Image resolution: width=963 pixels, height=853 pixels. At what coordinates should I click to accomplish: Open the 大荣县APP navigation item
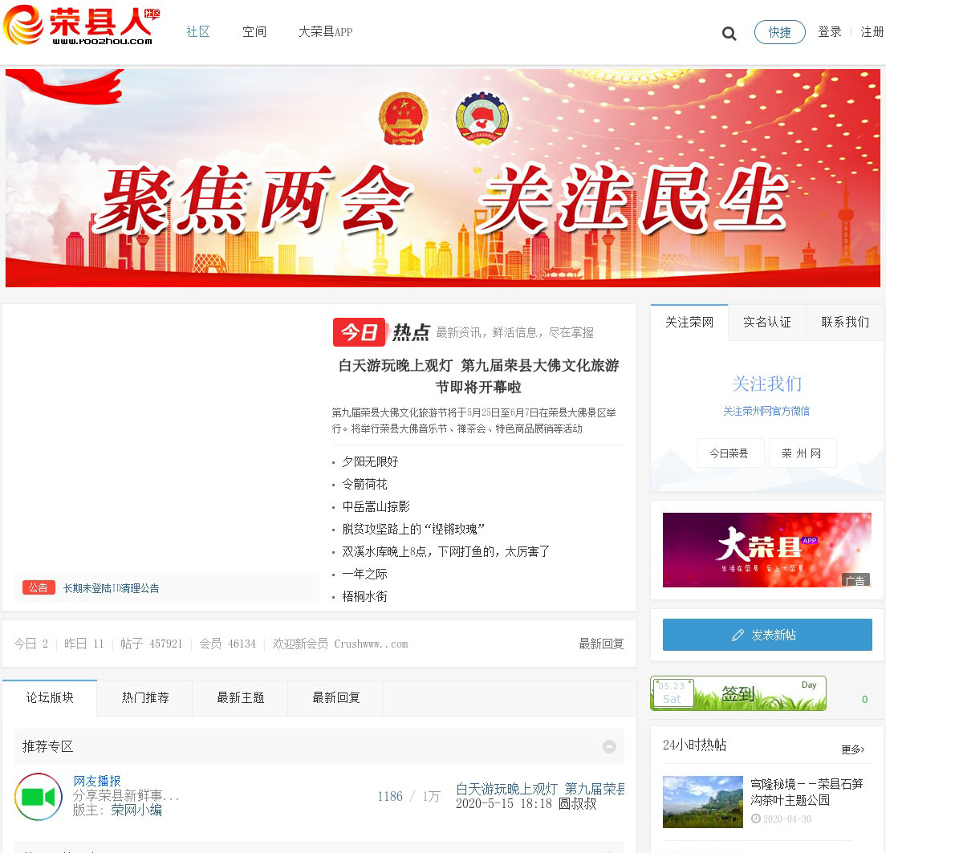pos(325,32)
